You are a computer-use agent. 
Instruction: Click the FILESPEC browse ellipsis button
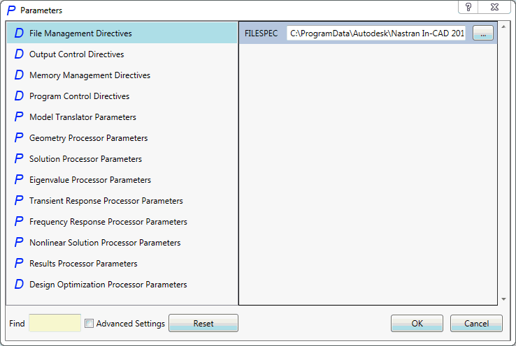coord(482,33)
